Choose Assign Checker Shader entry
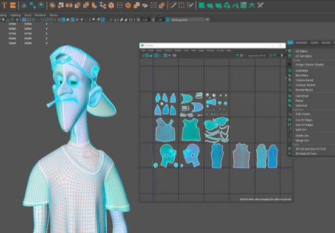 point(310,64)
